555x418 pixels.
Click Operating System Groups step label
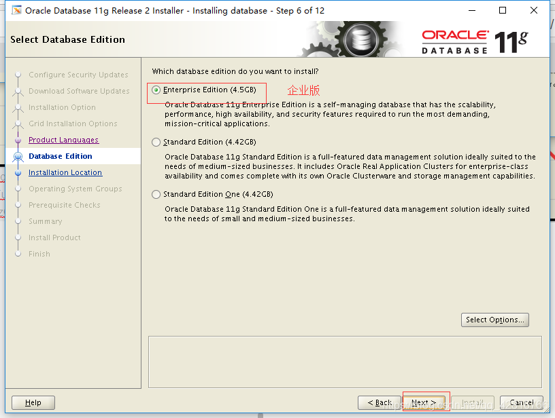[x=75, y=189]
